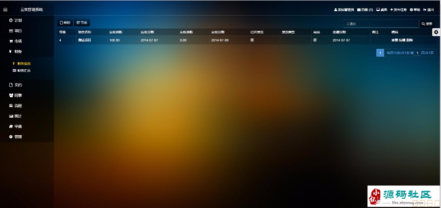Open the 文档 (Documents) sidebar section
Viewport: 441px width, 208px height.
pos(16,85)
